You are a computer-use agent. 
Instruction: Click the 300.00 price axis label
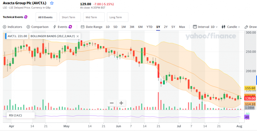point(251,33)
